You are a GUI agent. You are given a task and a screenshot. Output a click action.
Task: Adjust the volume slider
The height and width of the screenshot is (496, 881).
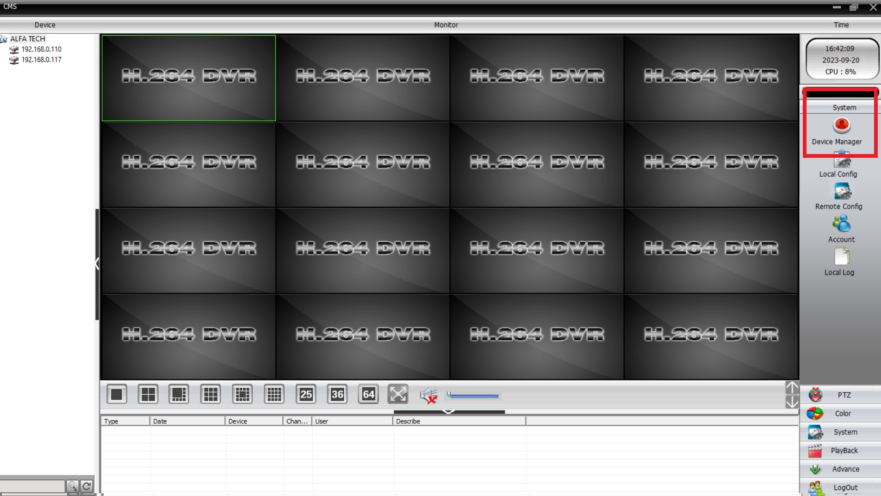click(x=472, y=396)
